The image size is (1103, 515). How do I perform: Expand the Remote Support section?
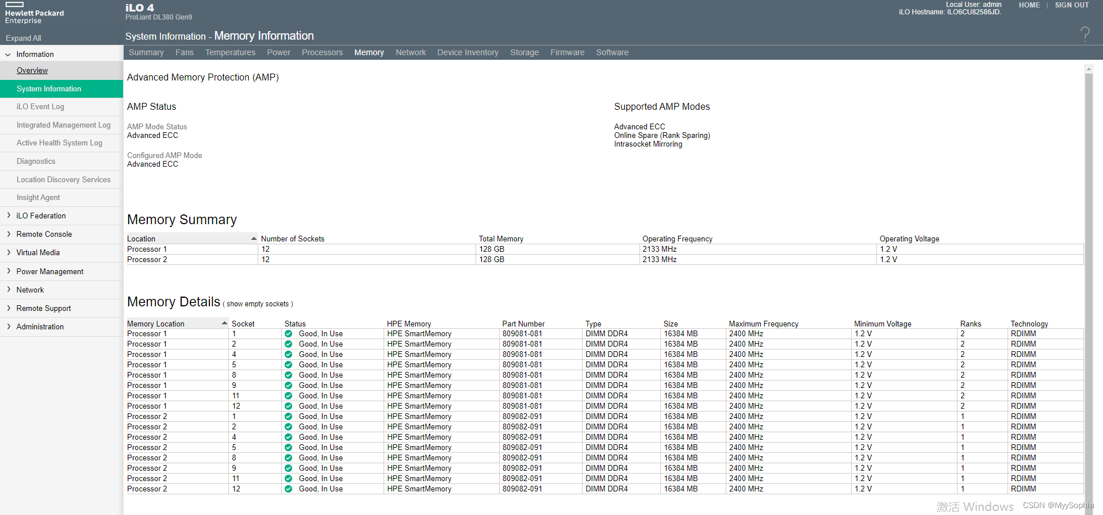(x=8, y=308)
